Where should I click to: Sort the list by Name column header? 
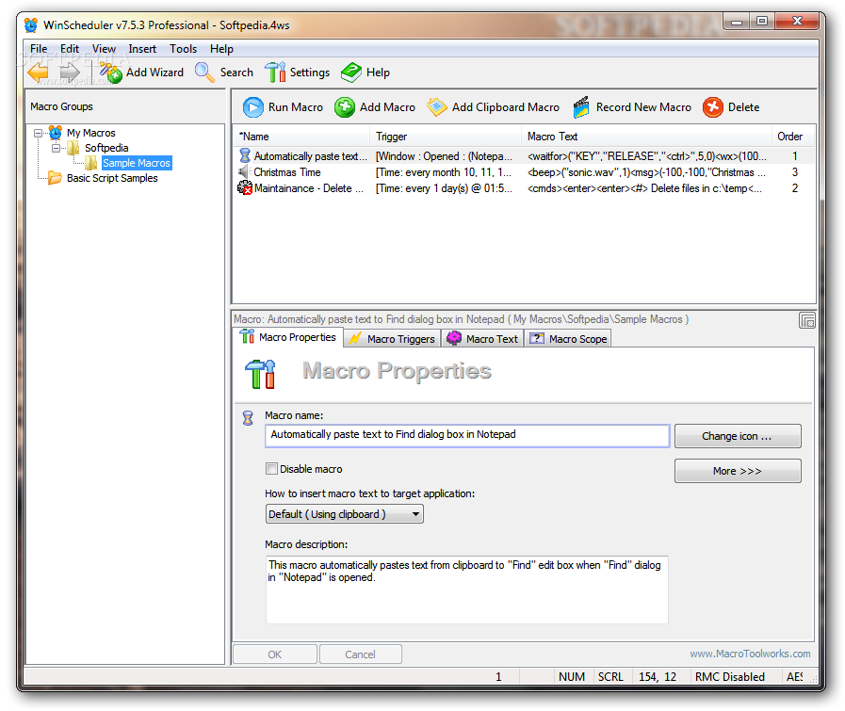(301, 137)
